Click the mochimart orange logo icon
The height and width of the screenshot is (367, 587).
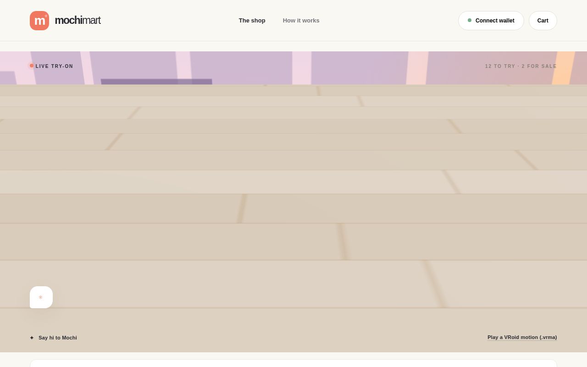pyautogui.click(x=39, y=21)
